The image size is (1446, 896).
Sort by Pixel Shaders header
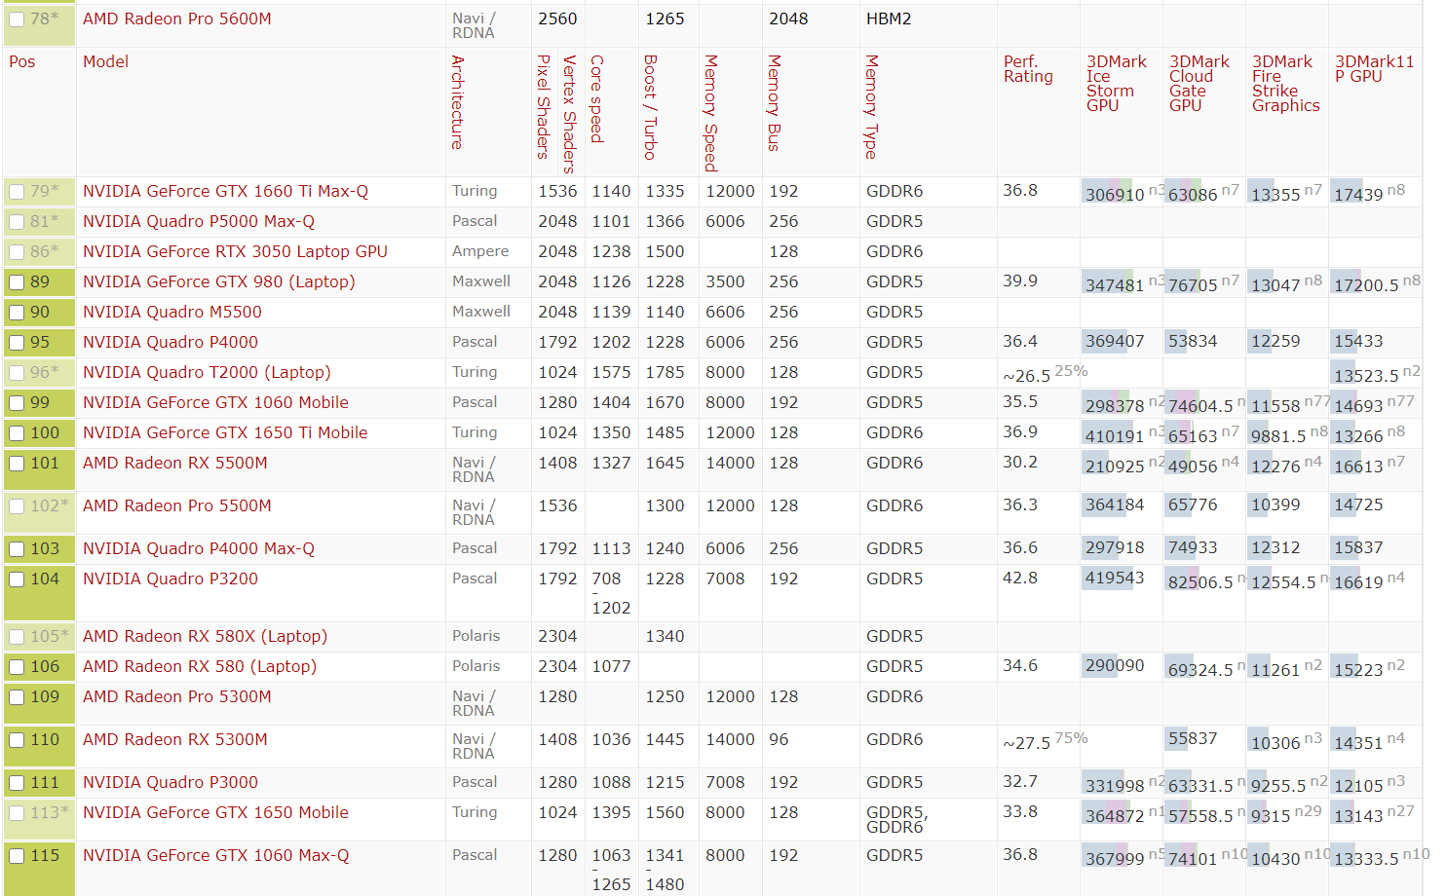pos(544,106)
